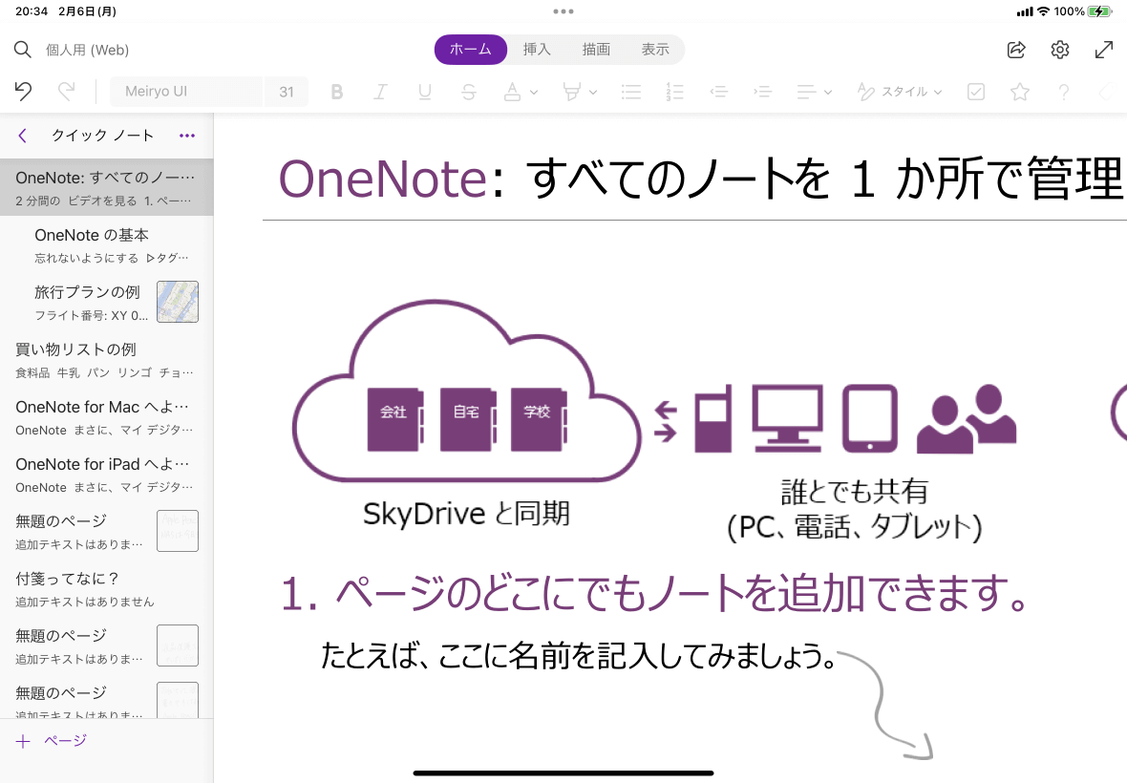Viewport: 1127px width, 783px height.
Task: Insert a bulleted list
Action: click(631, 92)
